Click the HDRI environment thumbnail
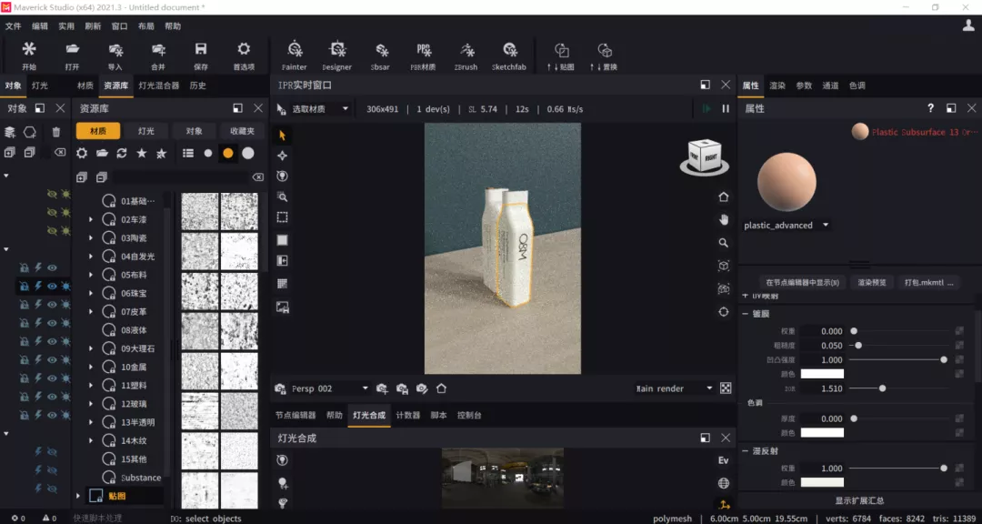 click(x=502, y=478)
